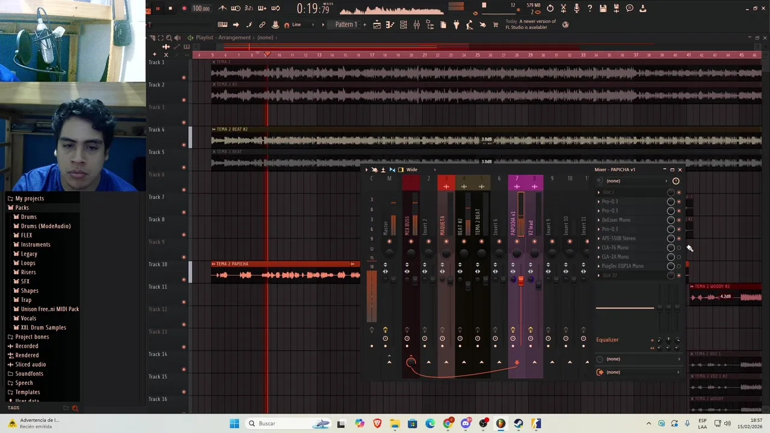Toggle the 3-2-1 countdown before recording

[249, 8]
